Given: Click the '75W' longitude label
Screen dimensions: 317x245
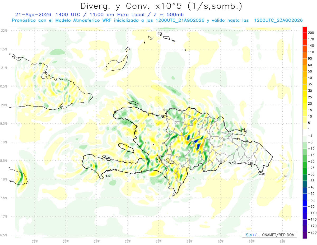Looking at the screenshot, I should [66, 241].
